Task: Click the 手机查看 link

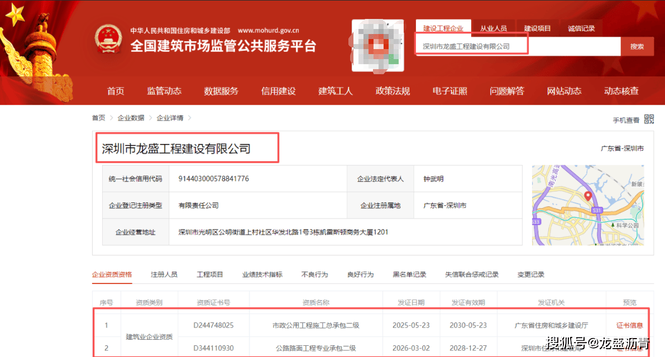Action: pos(626,120)
